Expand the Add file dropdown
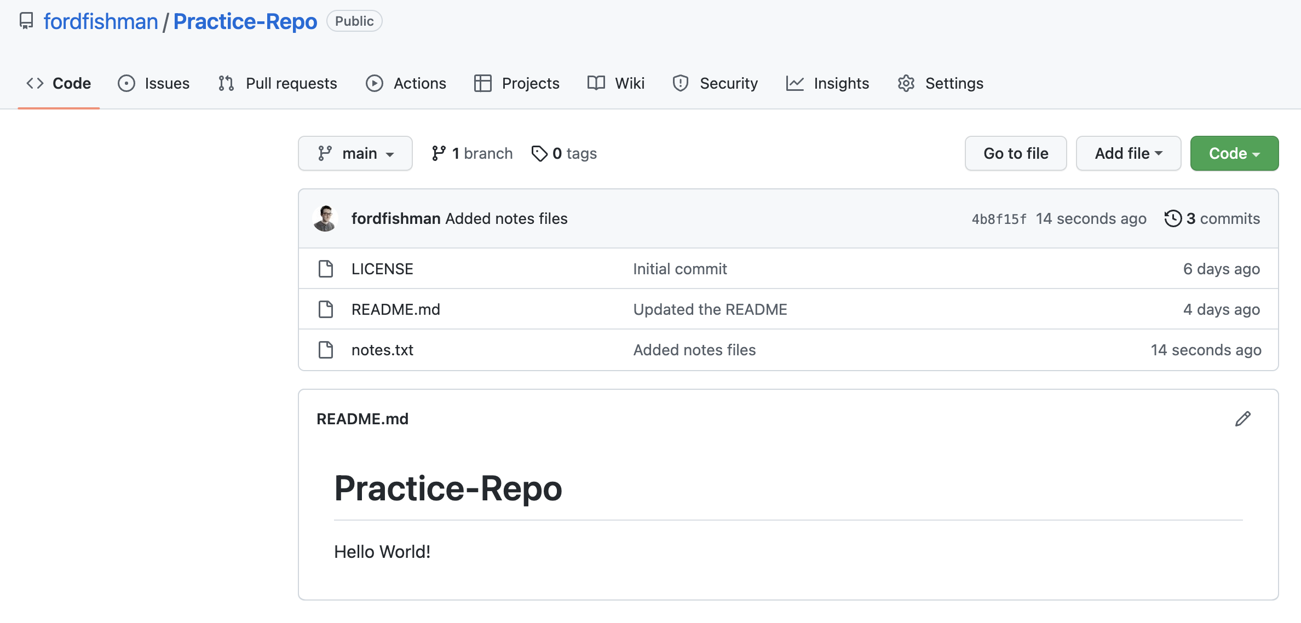This screenshot has width=1301, height=623. click(x=1129, y=153)
